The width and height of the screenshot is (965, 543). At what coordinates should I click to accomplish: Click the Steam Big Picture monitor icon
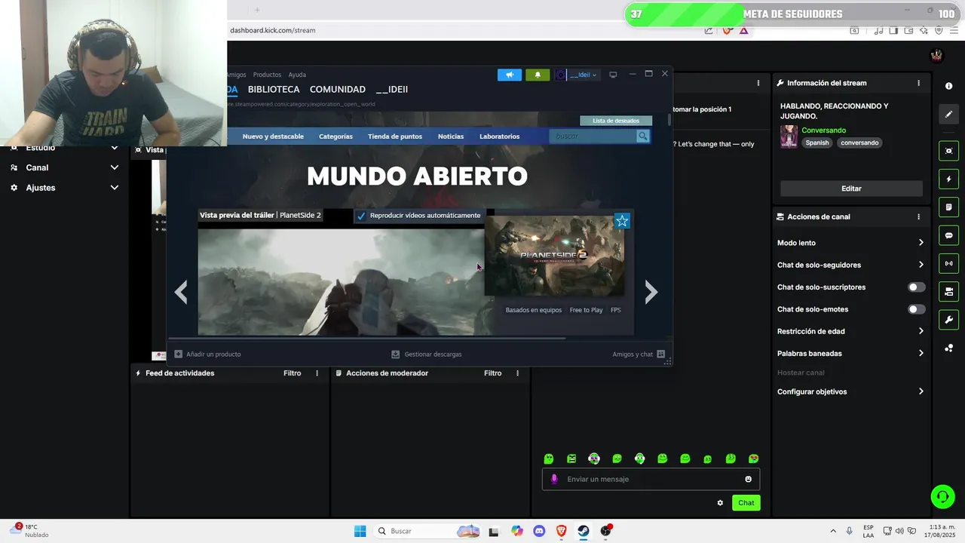coord(613,75)
